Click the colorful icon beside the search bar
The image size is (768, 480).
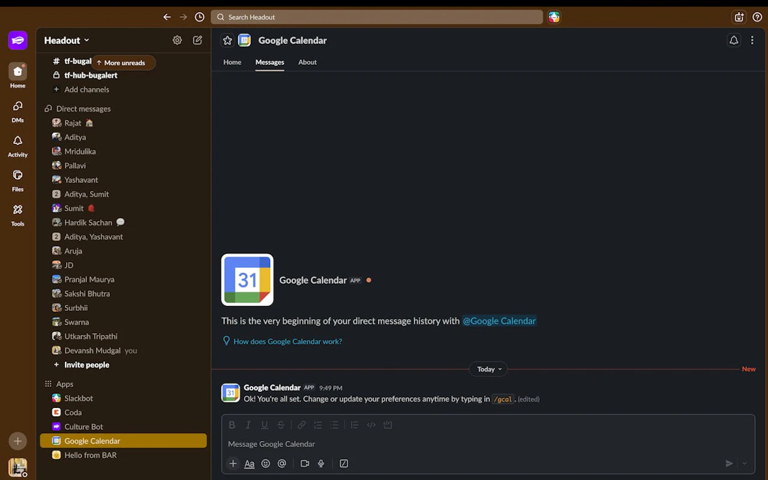[554, 17]
